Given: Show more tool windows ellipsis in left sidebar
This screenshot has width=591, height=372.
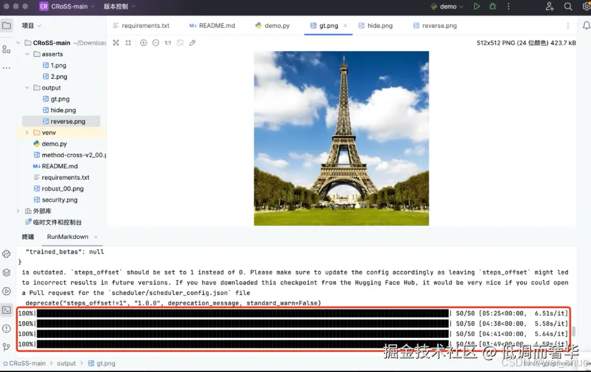Looking at the screenshot, I should (x=6, y=68).
